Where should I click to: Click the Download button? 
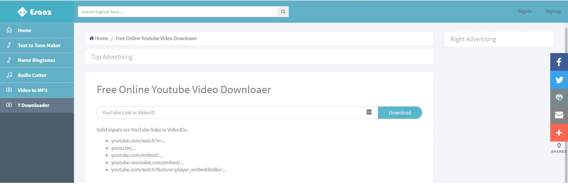pyautogui.click(x=400, y=113)
